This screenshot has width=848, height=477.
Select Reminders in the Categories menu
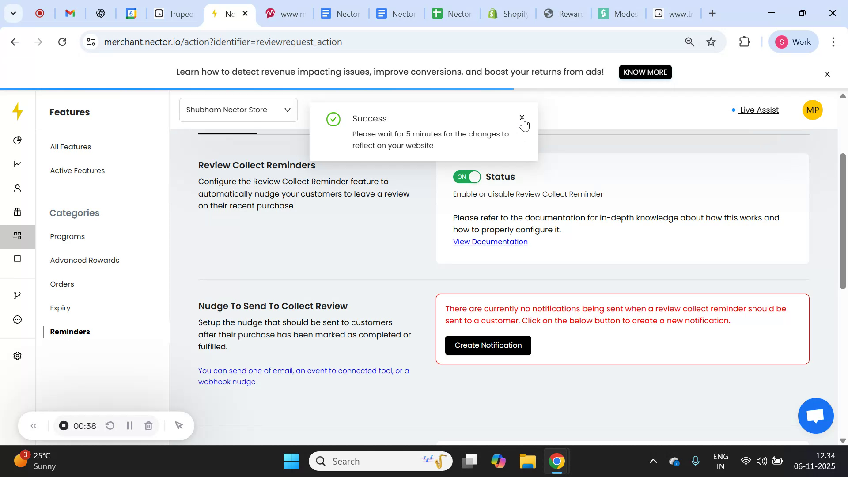[x=69, y=332]
